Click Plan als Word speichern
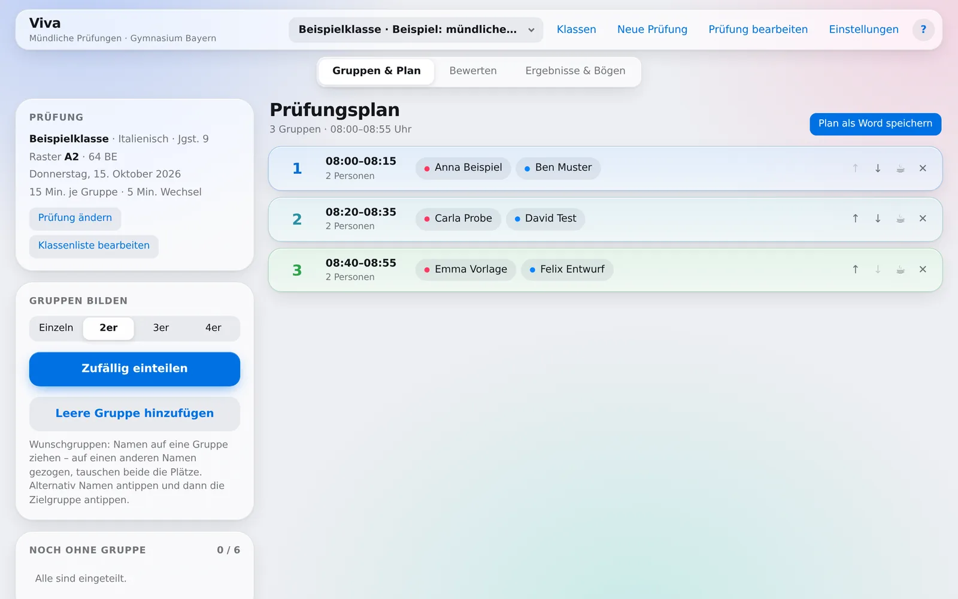This screenshot has width=958, height=599. (875, 124)
